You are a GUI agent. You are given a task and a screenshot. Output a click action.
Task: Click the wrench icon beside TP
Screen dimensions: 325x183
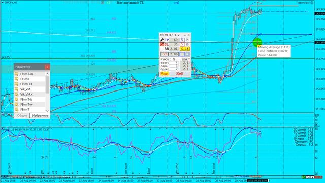(x=162, y=40)
